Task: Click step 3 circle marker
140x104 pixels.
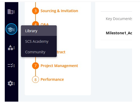Action: point(36,11)
